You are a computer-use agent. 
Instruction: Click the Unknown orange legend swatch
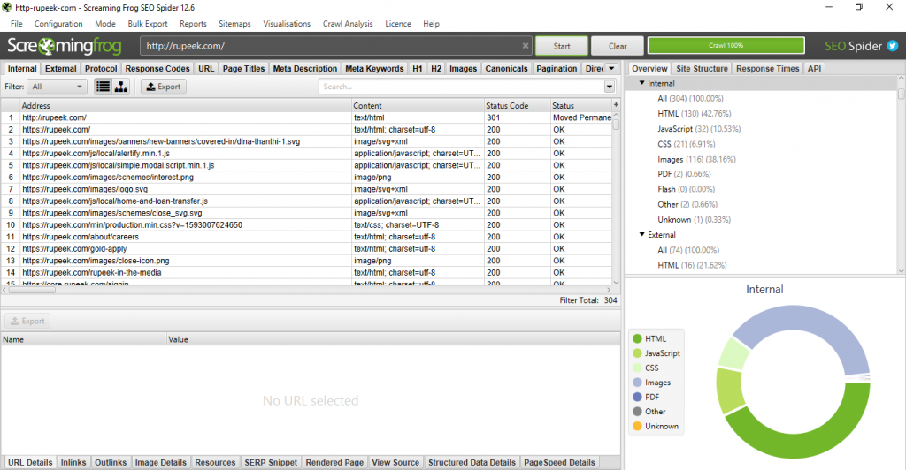point(637,426)
